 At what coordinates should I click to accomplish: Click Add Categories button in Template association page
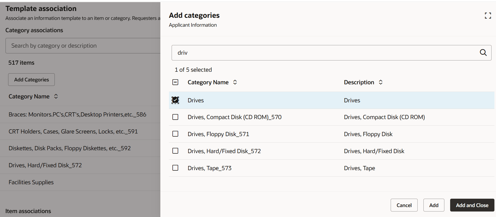tap(31, 80)
